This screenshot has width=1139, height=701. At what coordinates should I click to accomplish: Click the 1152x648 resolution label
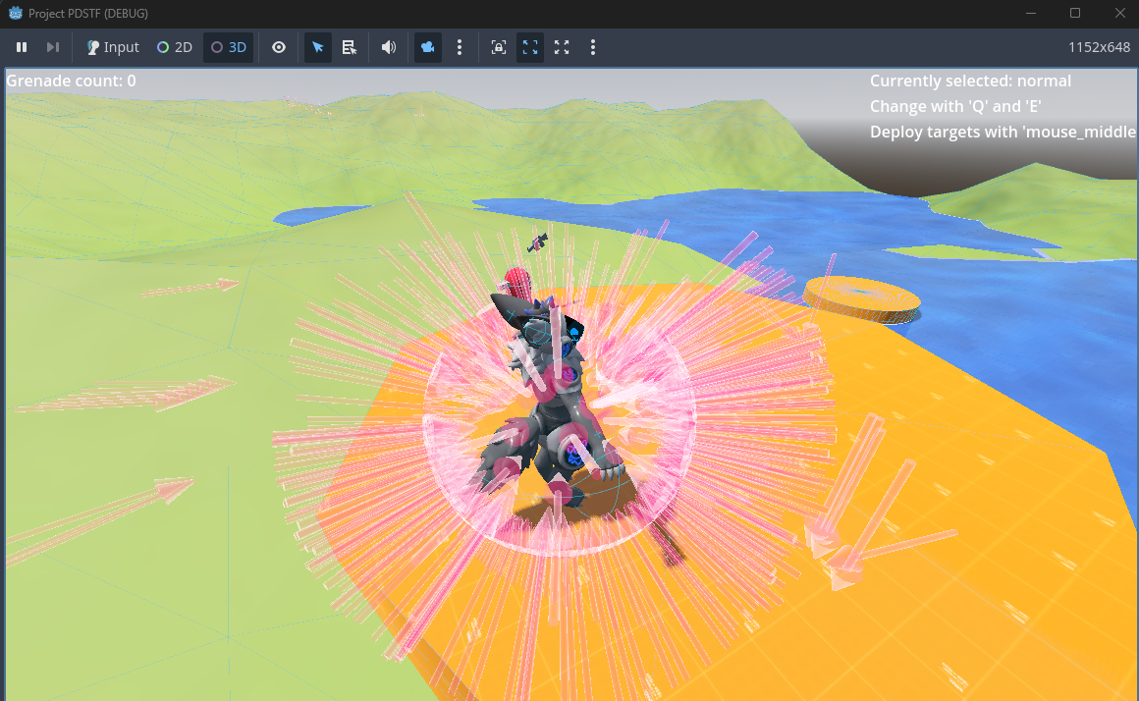pyautogui.click(x=1099, y=47)
